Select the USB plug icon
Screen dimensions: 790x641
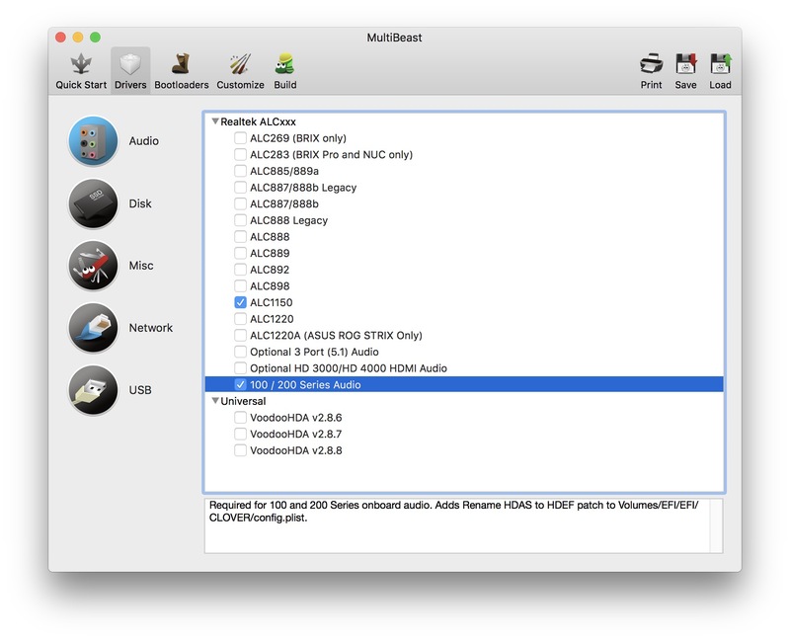[x=93, y=390]
